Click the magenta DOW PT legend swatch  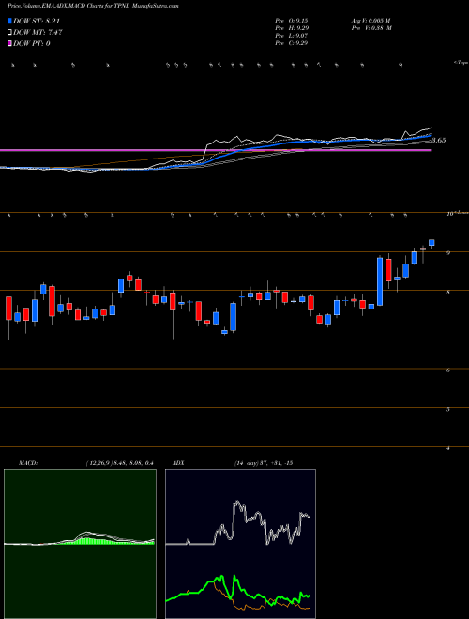point(9,43)
